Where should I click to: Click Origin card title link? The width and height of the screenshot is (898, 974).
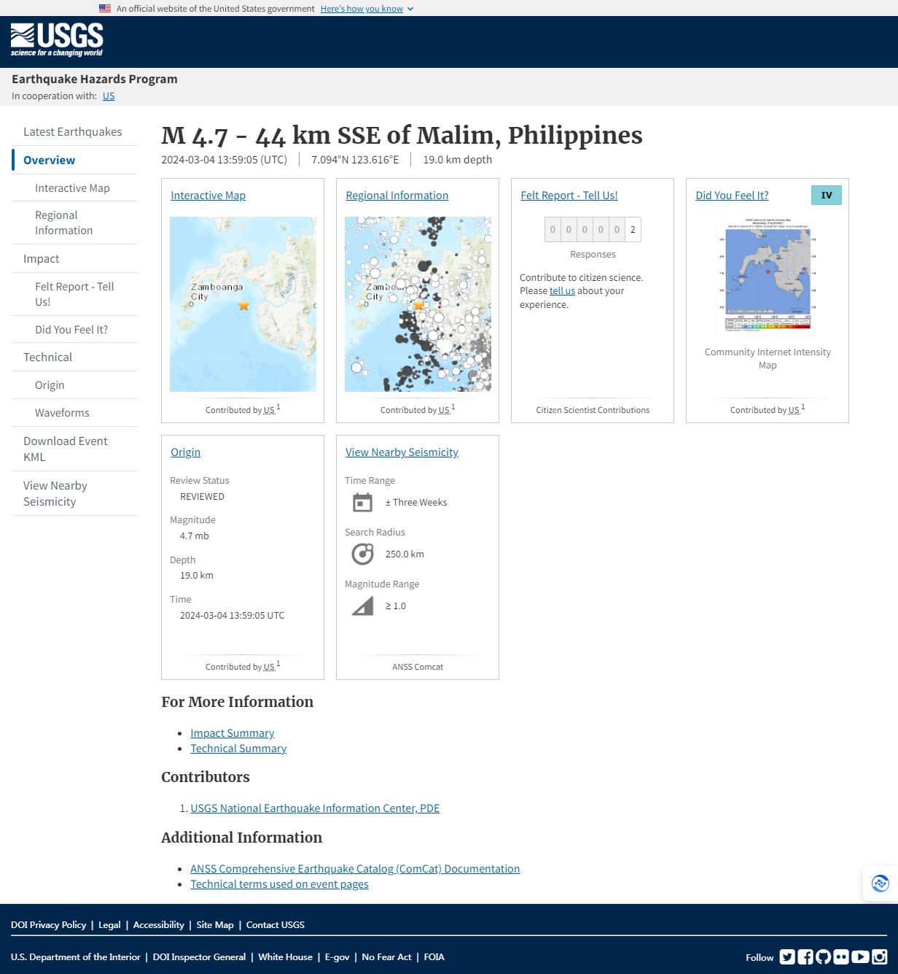[x=185, y=452]
